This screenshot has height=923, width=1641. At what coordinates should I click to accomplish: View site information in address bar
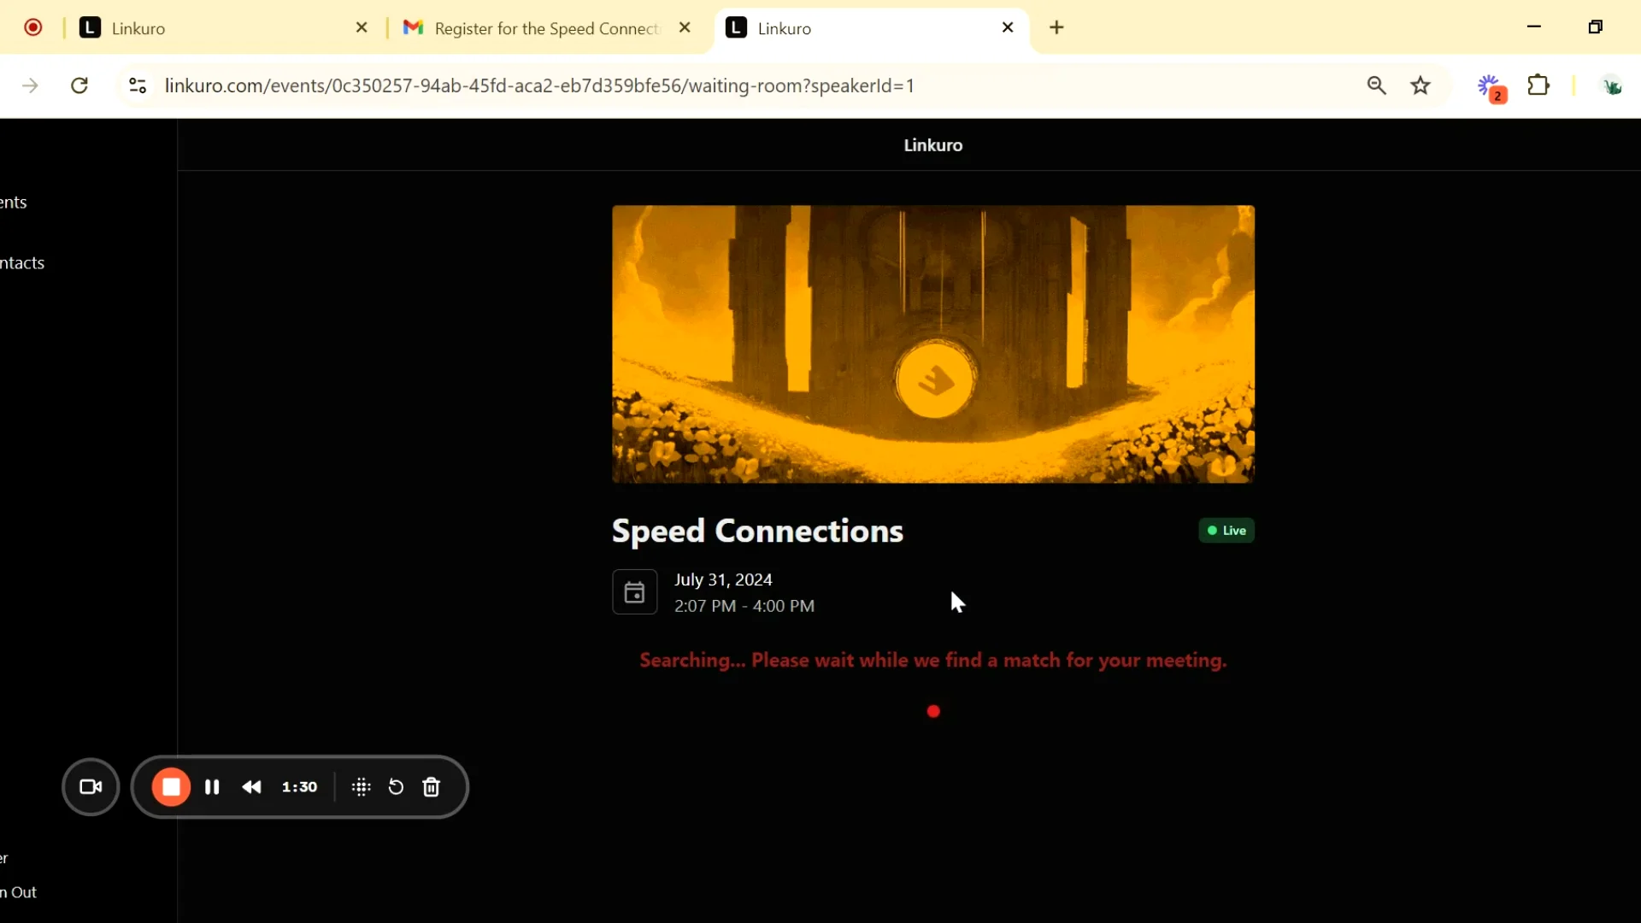138,85
